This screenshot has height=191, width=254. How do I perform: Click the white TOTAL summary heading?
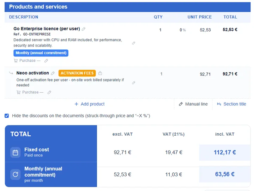[20, 134]
